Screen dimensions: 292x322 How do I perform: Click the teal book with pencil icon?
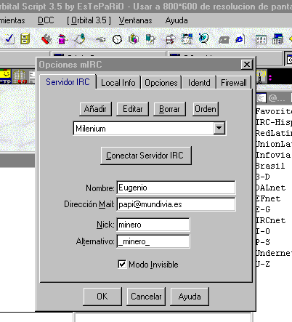click(x=150, y=39)
